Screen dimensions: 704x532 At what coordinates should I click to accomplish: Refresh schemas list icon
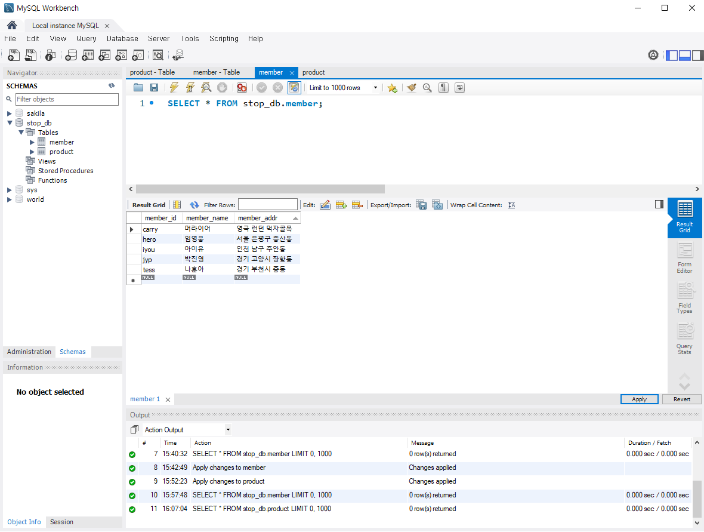click(112, 85)
